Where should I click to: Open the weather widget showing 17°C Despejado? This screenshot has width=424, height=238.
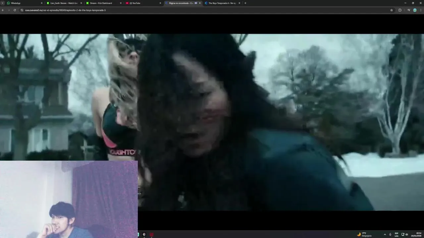(364, 234)
